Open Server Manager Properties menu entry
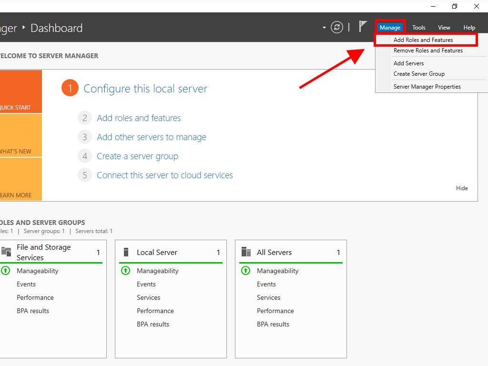Screen dimensions: 488x366 click(x=431, y=87)
